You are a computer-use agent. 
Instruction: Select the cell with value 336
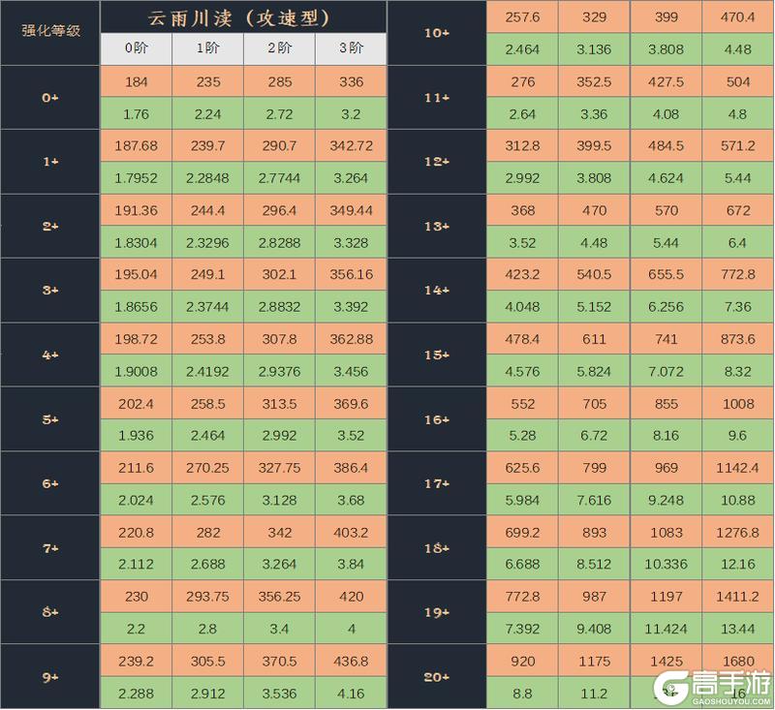tap(351, 81)
